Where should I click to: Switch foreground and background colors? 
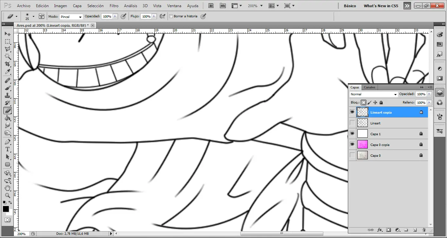pyautogui.click(x=10, y=202)
